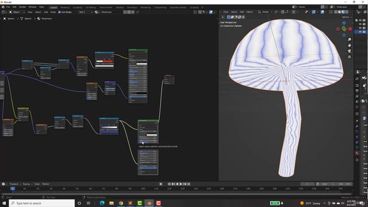This screenshot has height=207, width=368.
Task: Toggle node editor overlays button
Action: click(x=211, y=12)
